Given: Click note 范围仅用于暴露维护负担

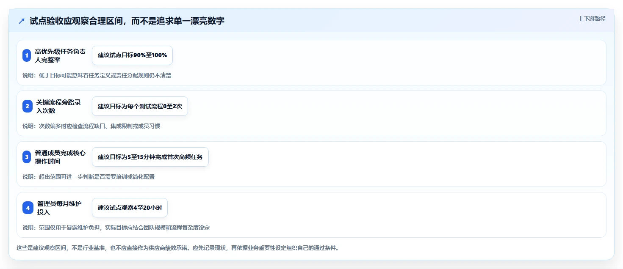Looking at the screenshot, I should point(116,228).
